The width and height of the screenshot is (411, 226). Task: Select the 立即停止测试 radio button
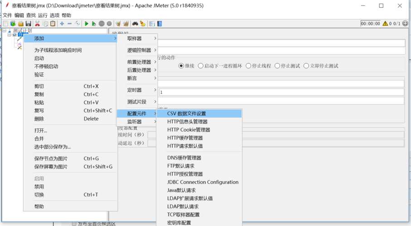tap(306, 66)
